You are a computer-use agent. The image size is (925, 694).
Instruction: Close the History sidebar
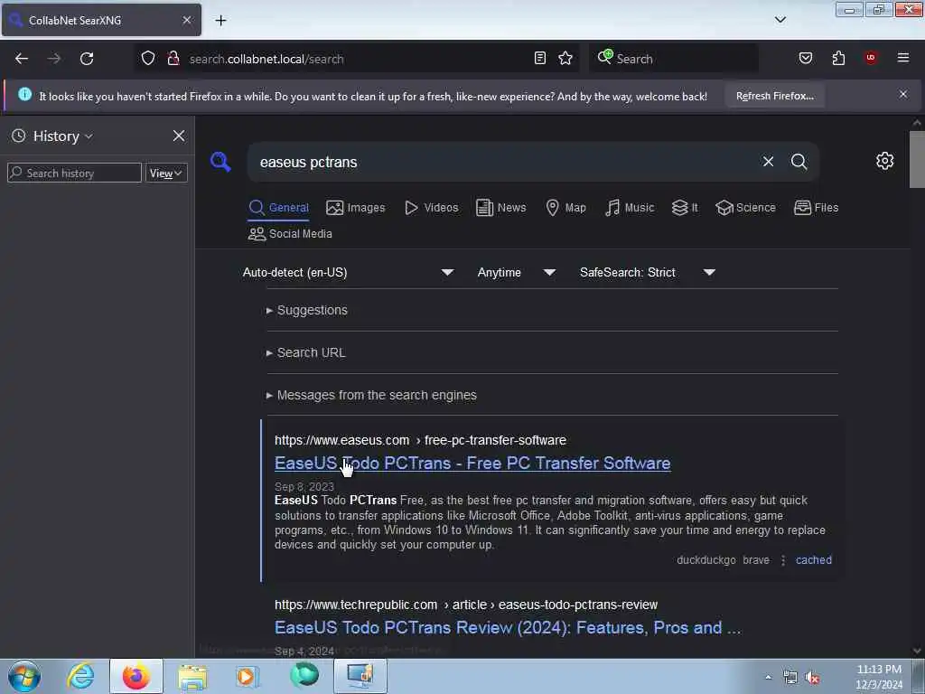(179, 136)
